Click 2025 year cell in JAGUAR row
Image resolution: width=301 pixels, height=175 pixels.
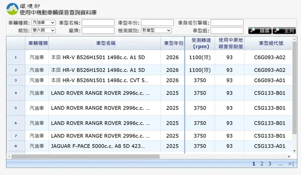(173, 146)
